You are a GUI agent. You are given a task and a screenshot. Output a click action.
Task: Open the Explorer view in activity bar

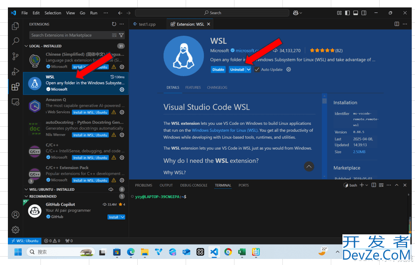15,26
